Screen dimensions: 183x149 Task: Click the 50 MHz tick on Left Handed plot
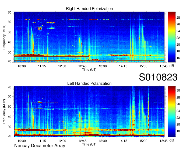[x=9, y=107]
